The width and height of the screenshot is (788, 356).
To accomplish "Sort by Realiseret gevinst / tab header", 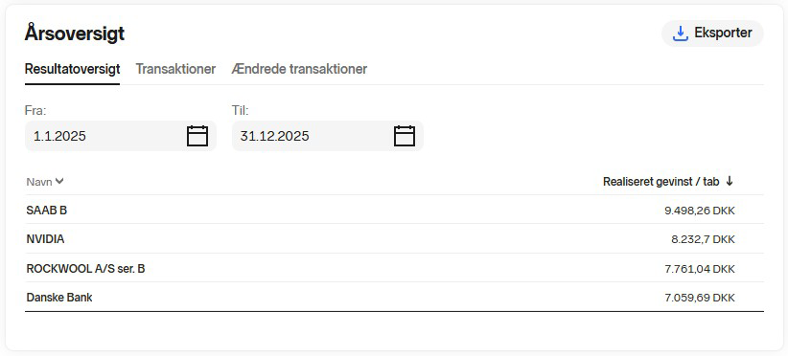I will pos(661,182).
